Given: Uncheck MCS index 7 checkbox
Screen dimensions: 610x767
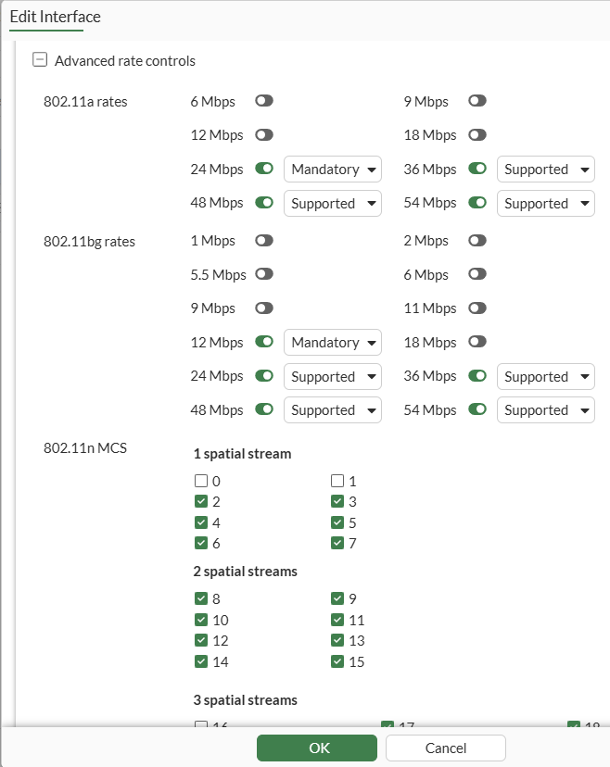Looking at the screenshot, I should click(337, 543).
